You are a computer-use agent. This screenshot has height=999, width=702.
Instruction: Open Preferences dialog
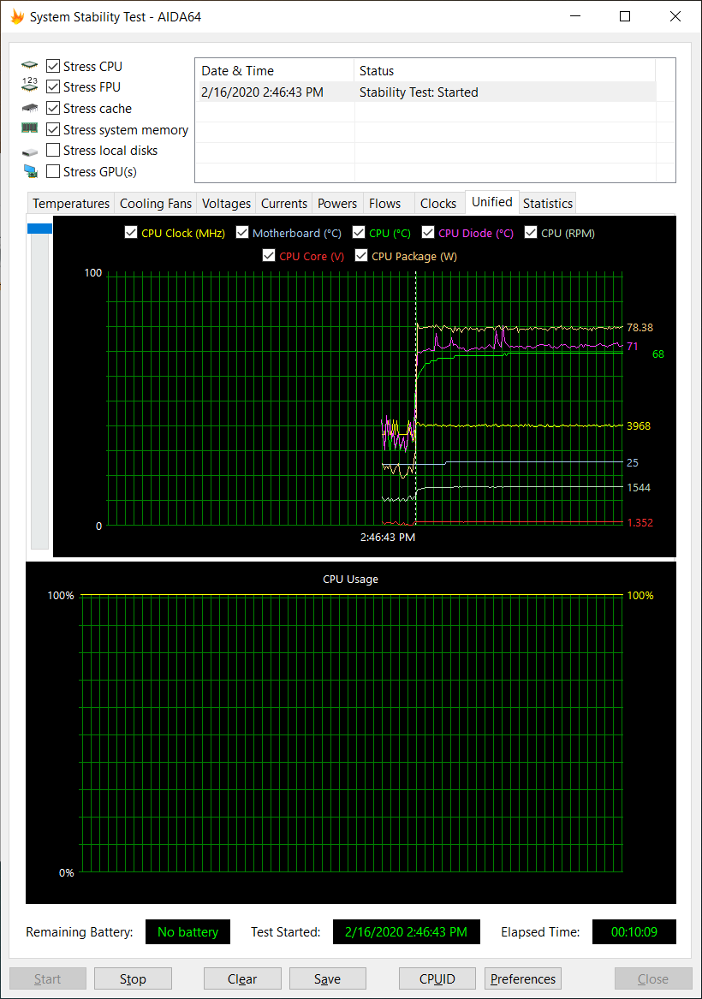[523, 978]
